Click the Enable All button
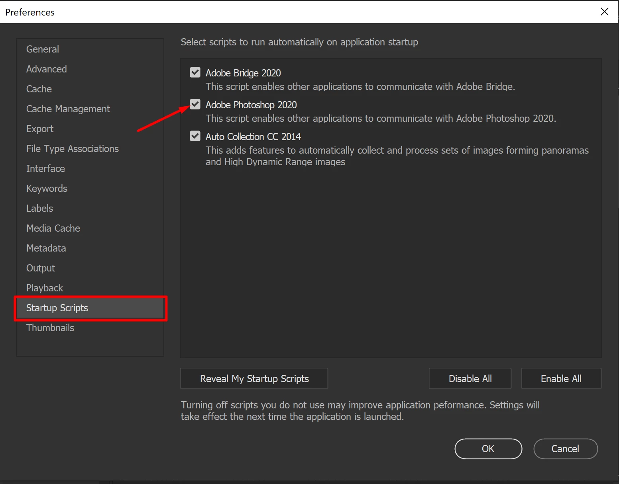 point(561,379)
